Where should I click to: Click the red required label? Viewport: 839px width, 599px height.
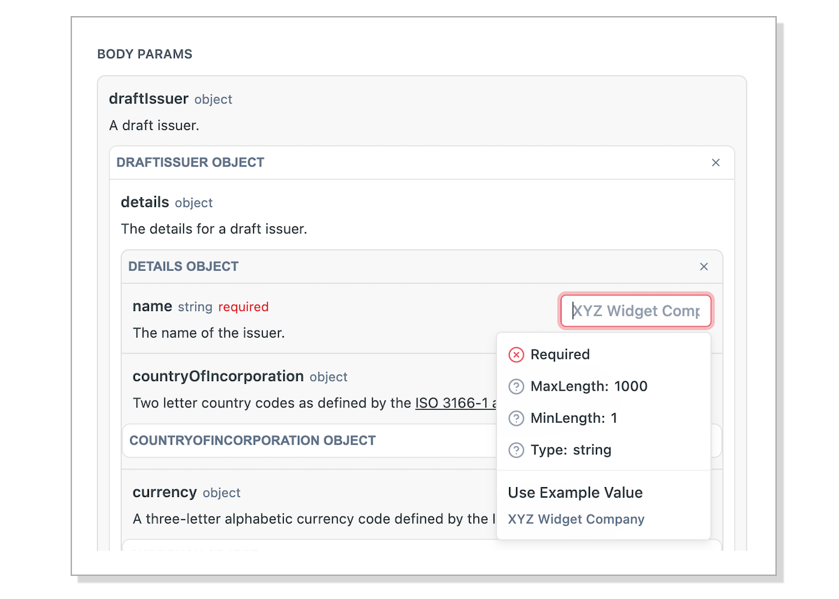[x=243, y=307]
